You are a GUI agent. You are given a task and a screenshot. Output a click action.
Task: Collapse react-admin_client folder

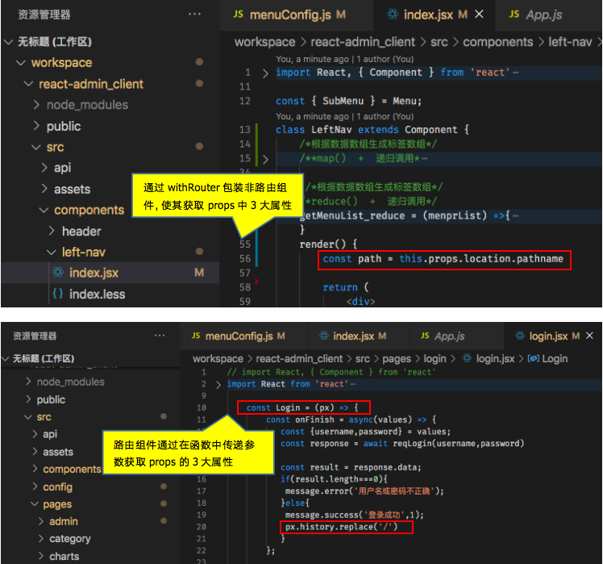tap(28, 84)
